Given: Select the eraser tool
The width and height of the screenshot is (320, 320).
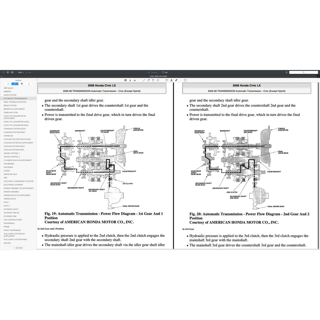Looking at the screenshot, I should click(148, 80).
